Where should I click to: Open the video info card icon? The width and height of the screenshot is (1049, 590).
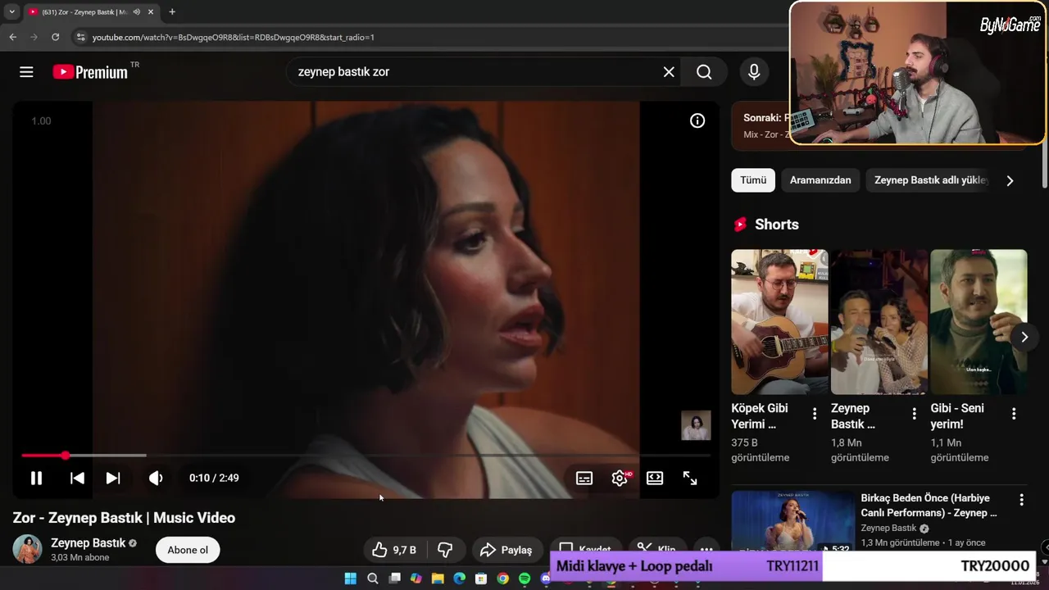(697, 120)
